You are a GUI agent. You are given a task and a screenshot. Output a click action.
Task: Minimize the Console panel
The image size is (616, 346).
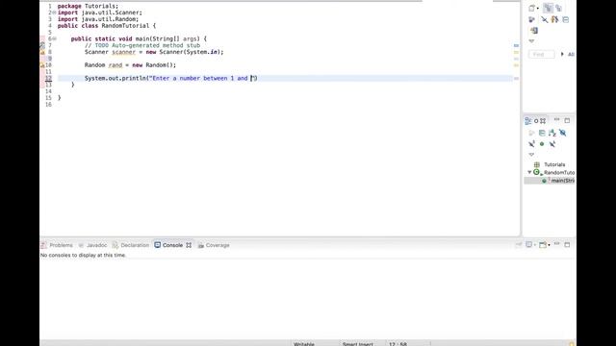tap(556, 244)
